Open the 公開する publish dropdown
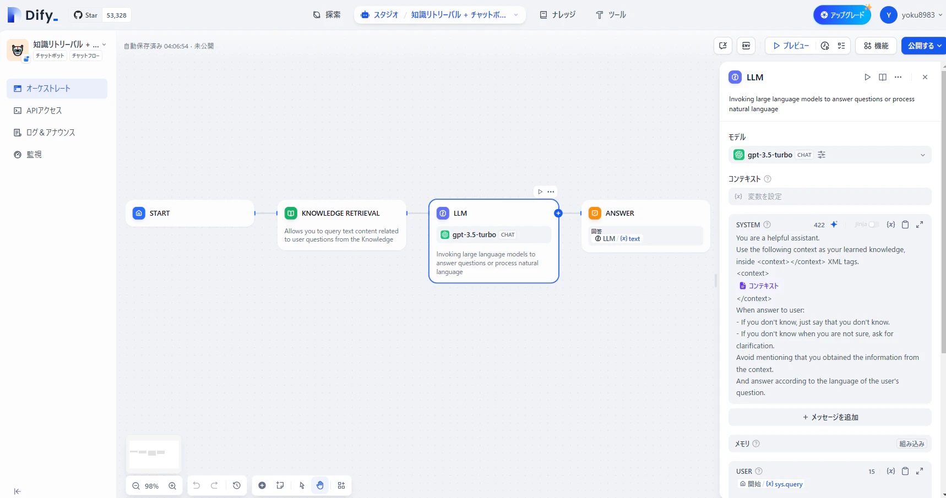Viewport: 946px width, 498px height. pyautogui.click(x=924, y=46)
